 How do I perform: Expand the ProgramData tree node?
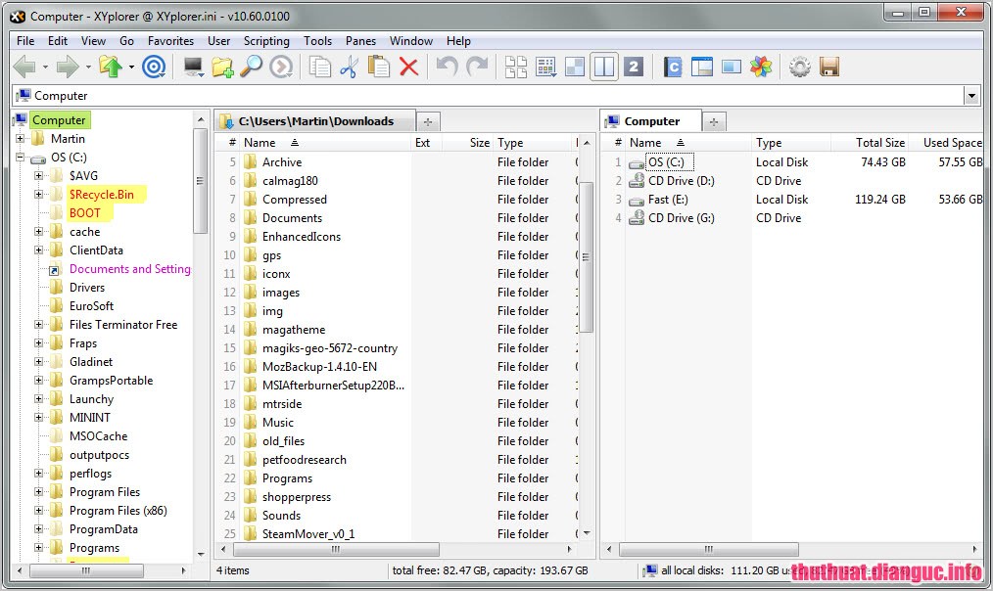coord(38,528)
